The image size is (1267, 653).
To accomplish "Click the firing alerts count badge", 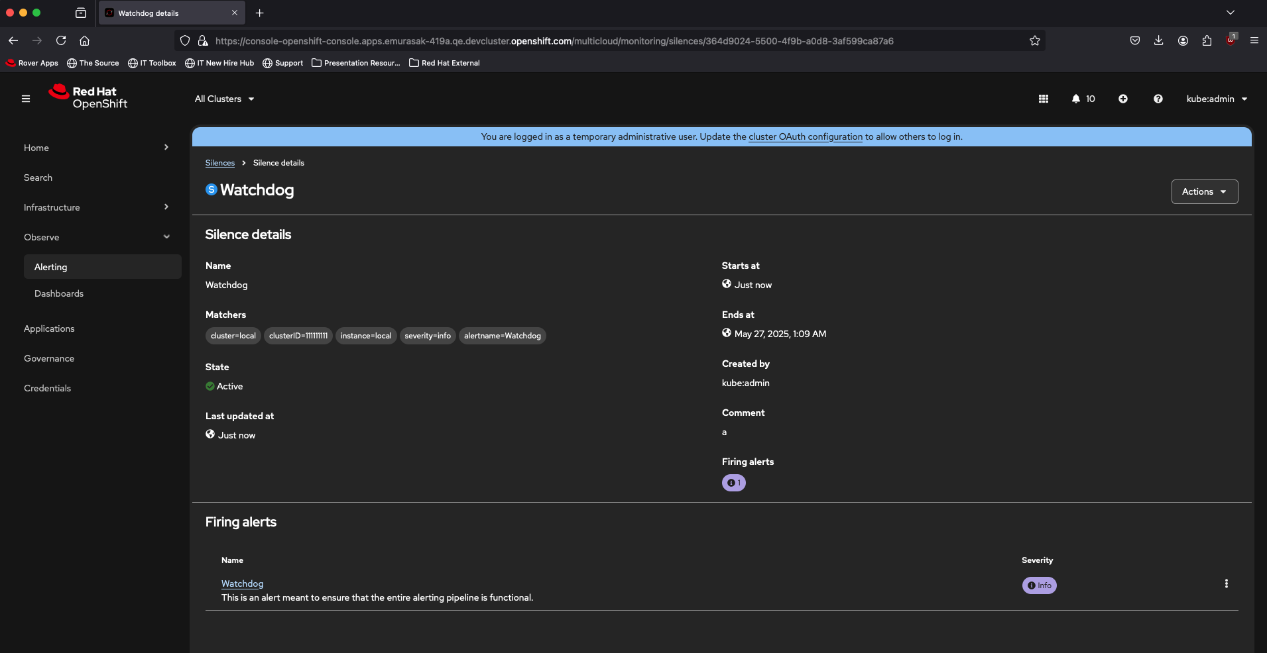I will click(x=734, y=483).
